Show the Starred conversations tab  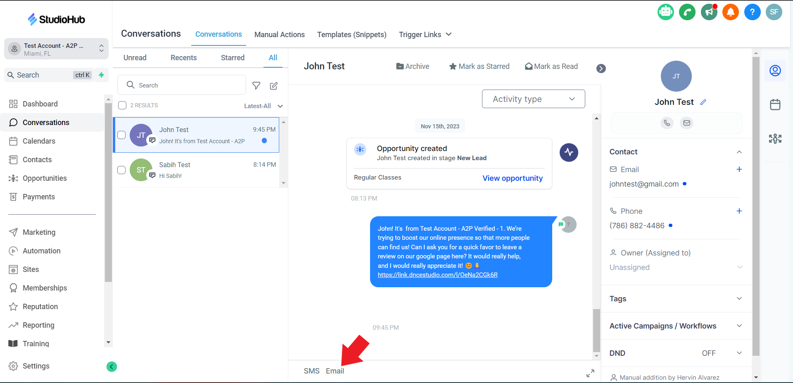pos(233,58)
